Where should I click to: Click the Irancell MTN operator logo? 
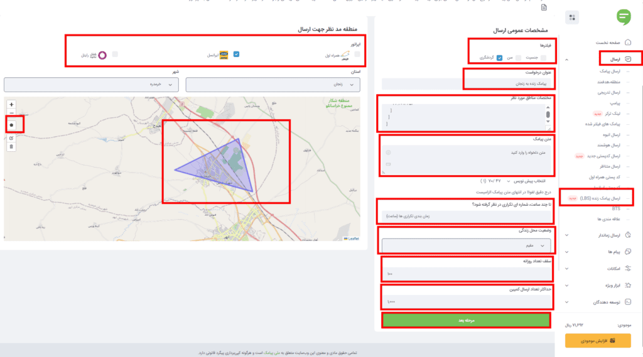tap(224, 55)
